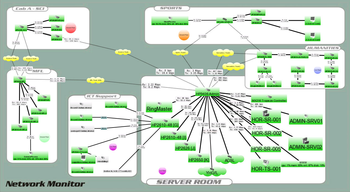
Task: Select the 'Rx: 35.2 kbps' link label
Action: 72,40
